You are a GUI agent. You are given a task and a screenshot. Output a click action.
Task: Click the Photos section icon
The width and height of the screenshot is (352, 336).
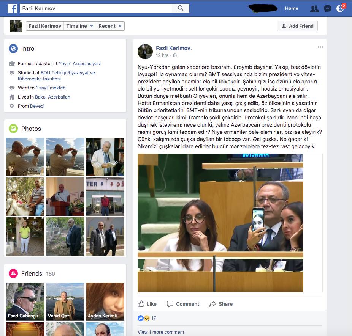click(13, 129)
